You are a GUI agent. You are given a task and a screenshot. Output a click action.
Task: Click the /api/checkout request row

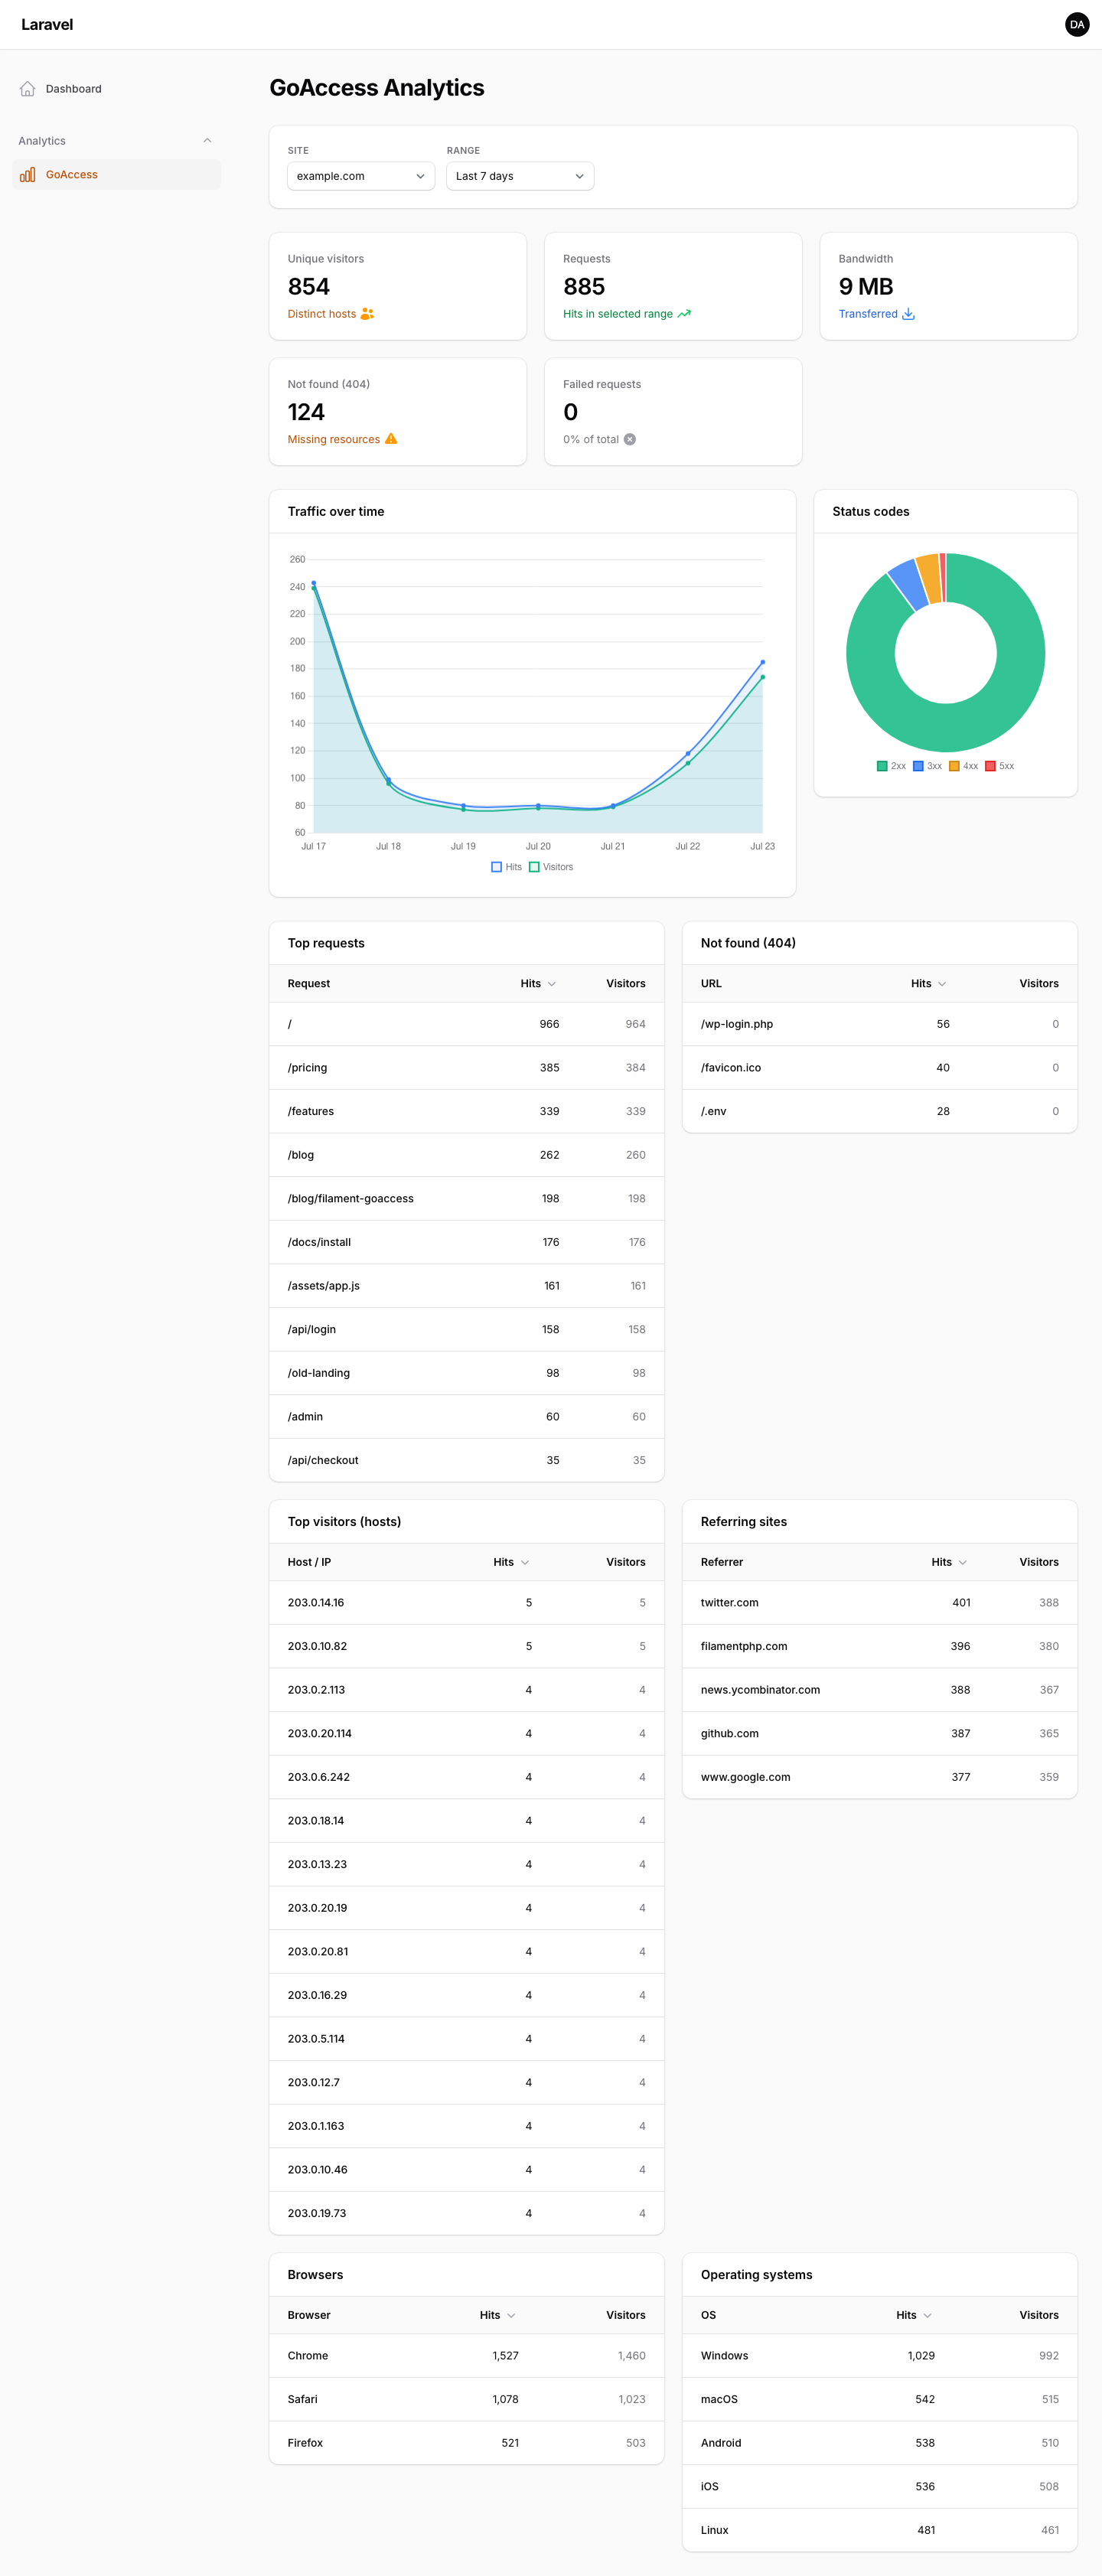(x=466, y=1460)
